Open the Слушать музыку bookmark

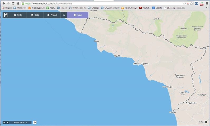(110, 8)
